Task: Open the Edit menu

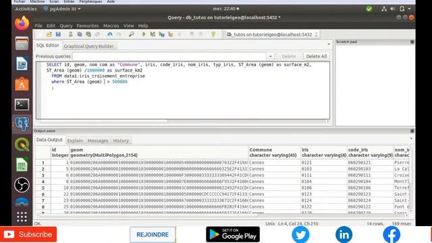Action: coord(51,26)
